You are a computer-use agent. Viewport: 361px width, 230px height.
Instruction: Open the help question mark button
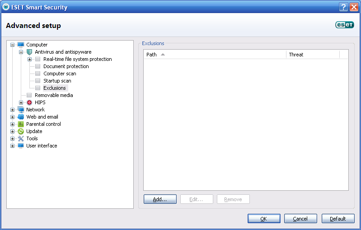coord(343,7)
